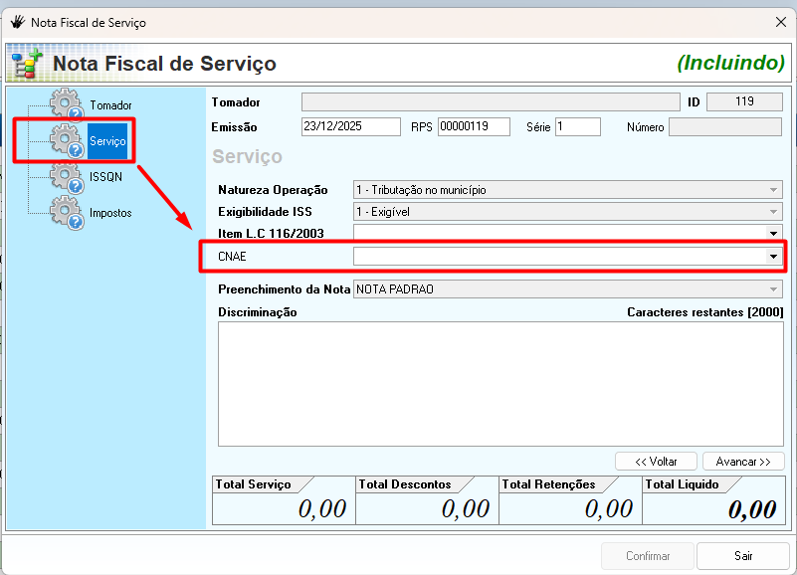Image resolution: width=797 pixels, height=575 pixels.
Task: Click the Sair button
Action: click(743, 556)
